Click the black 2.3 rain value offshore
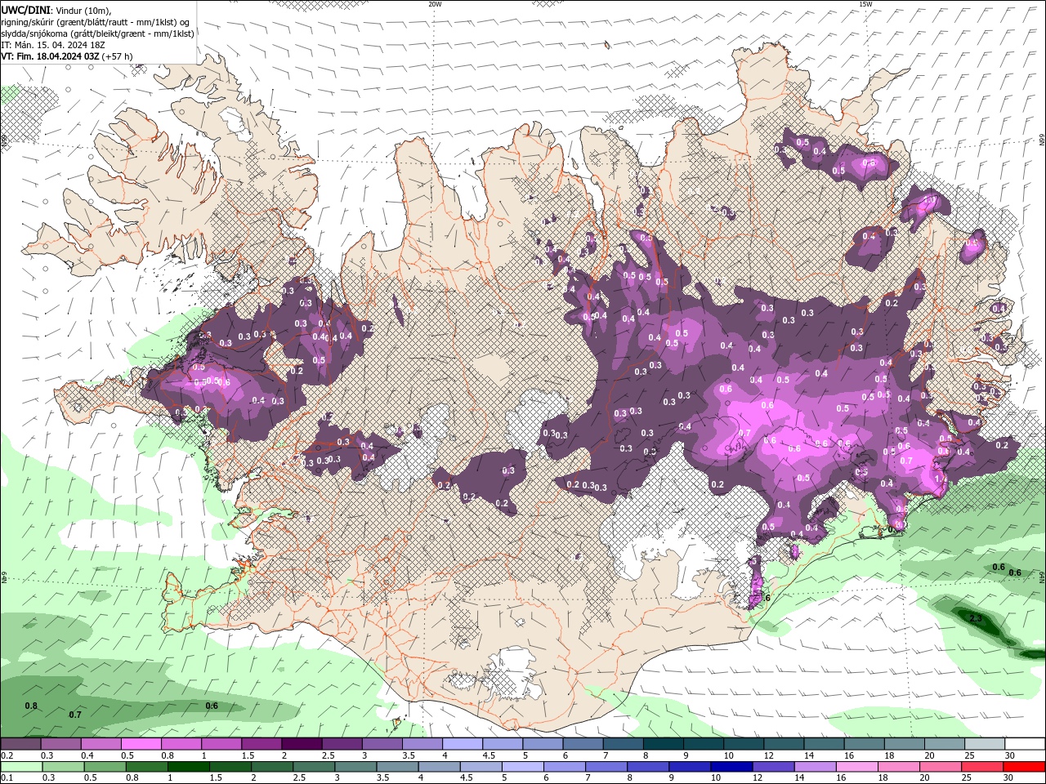Screen dimensions: 1046x784 point(976,619)
